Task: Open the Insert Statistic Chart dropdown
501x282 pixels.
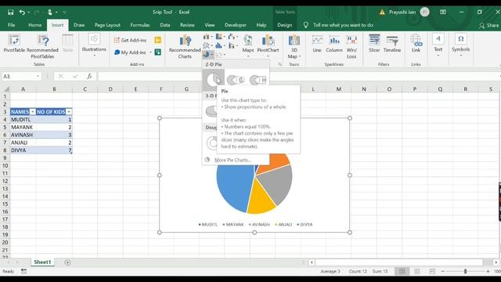Action: (221, 45)
